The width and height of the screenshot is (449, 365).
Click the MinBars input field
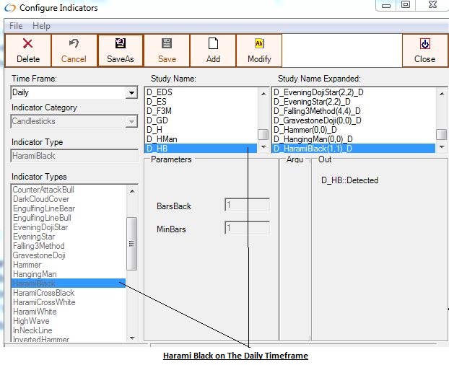pyautogui.click(x=247, y=228)
